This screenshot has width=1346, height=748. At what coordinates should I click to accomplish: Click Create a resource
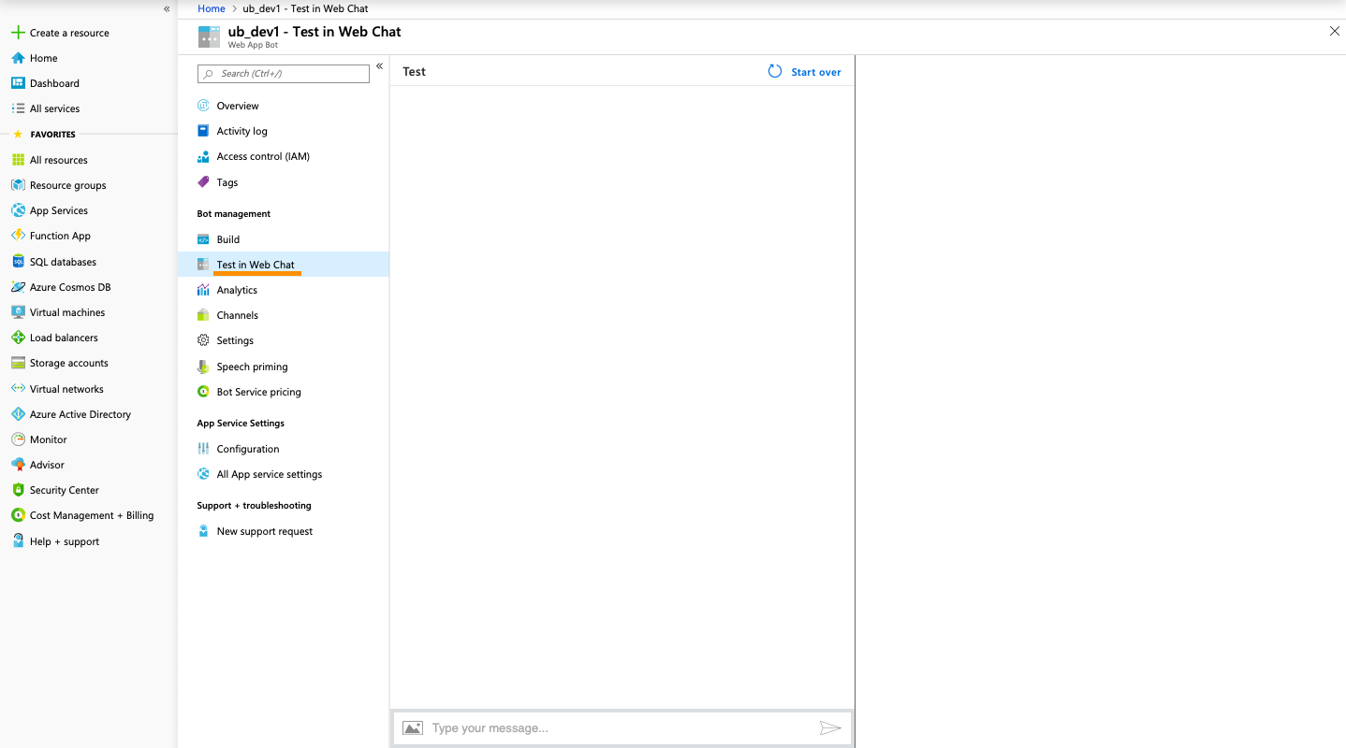68,33
